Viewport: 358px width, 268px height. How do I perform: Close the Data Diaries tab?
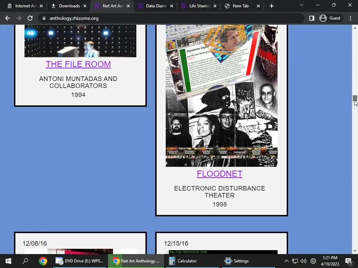tap(171, 6)
